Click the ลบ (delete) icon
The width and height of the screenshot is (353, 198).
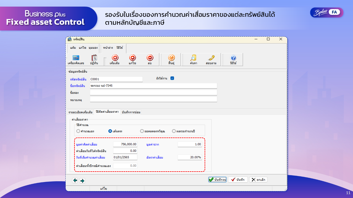pos(150,59)
